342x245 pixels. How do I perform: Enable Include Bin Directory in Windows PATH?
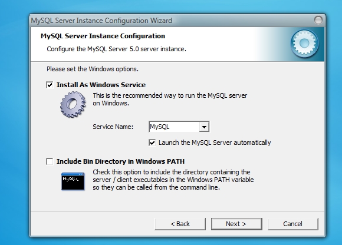50,161
